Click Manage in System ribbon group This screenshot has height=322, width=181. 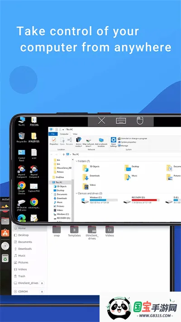click(123, 146)
